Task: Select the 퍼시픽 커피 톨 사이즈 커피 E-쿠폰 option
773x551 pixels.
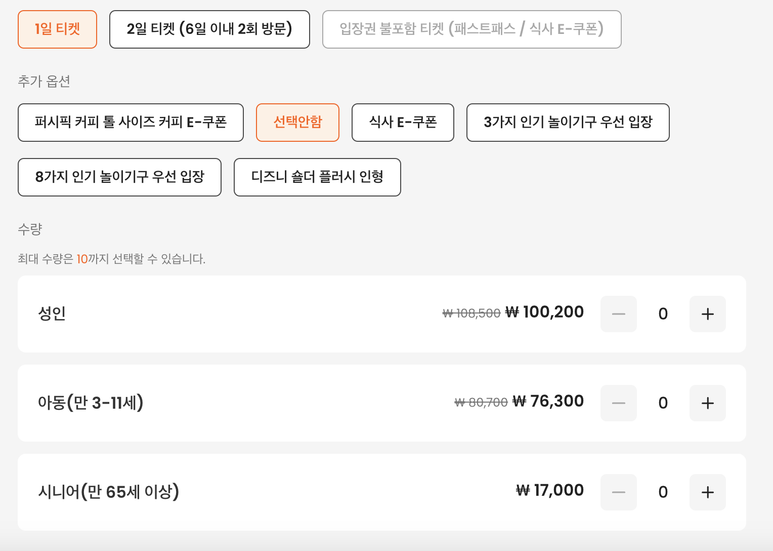Action: point(131,122)
